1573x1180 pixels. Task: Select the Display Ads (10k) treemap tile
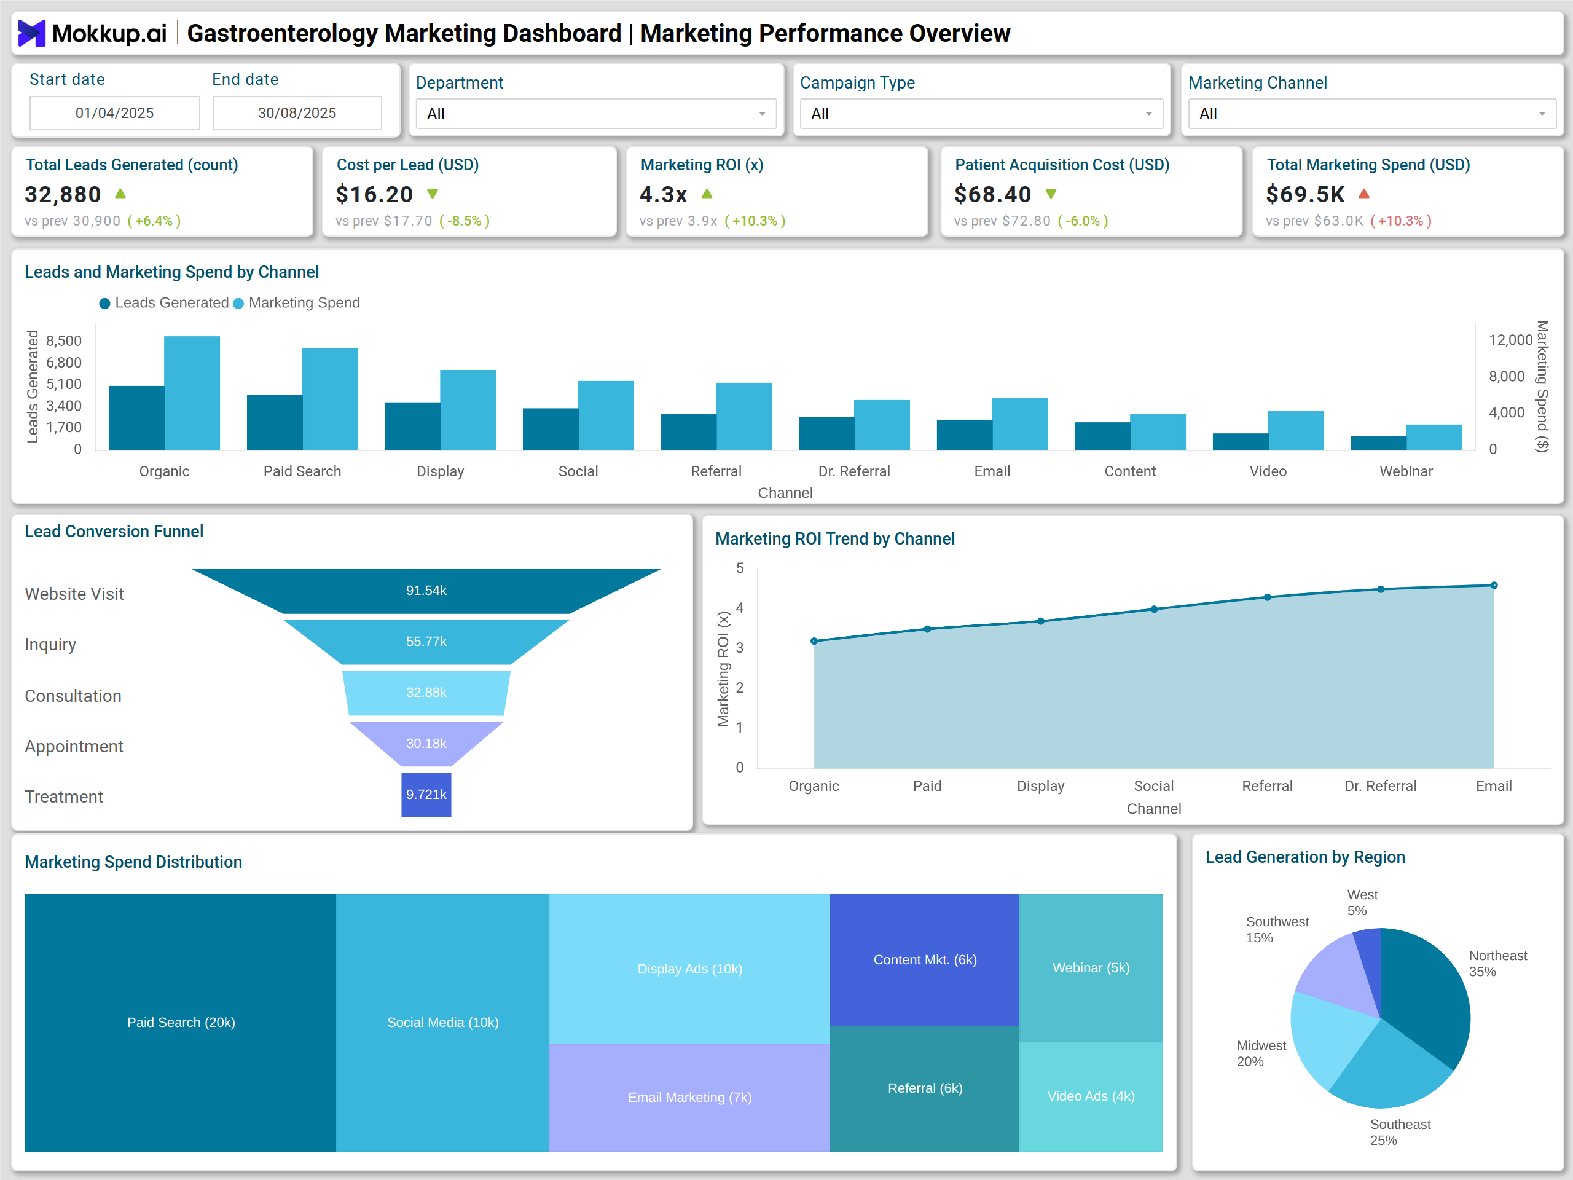pos(689,969)
